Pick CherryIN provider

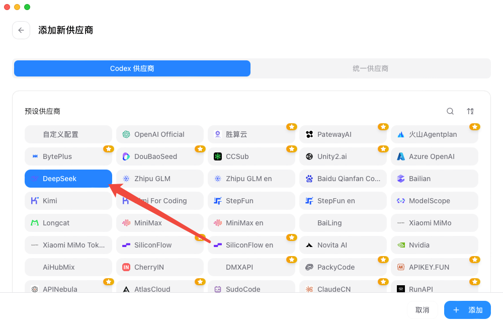coord(160,267)
